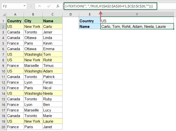Click the cell containing Kevin
Image resolution: width=176 pixels, height=131 pixels.
(52, 43)
